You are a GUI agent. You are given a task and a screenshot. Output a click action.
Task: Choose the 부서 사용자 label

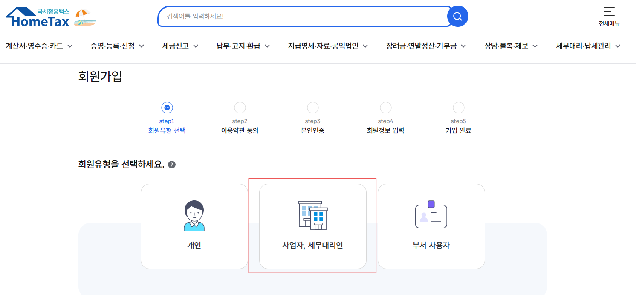431,246
